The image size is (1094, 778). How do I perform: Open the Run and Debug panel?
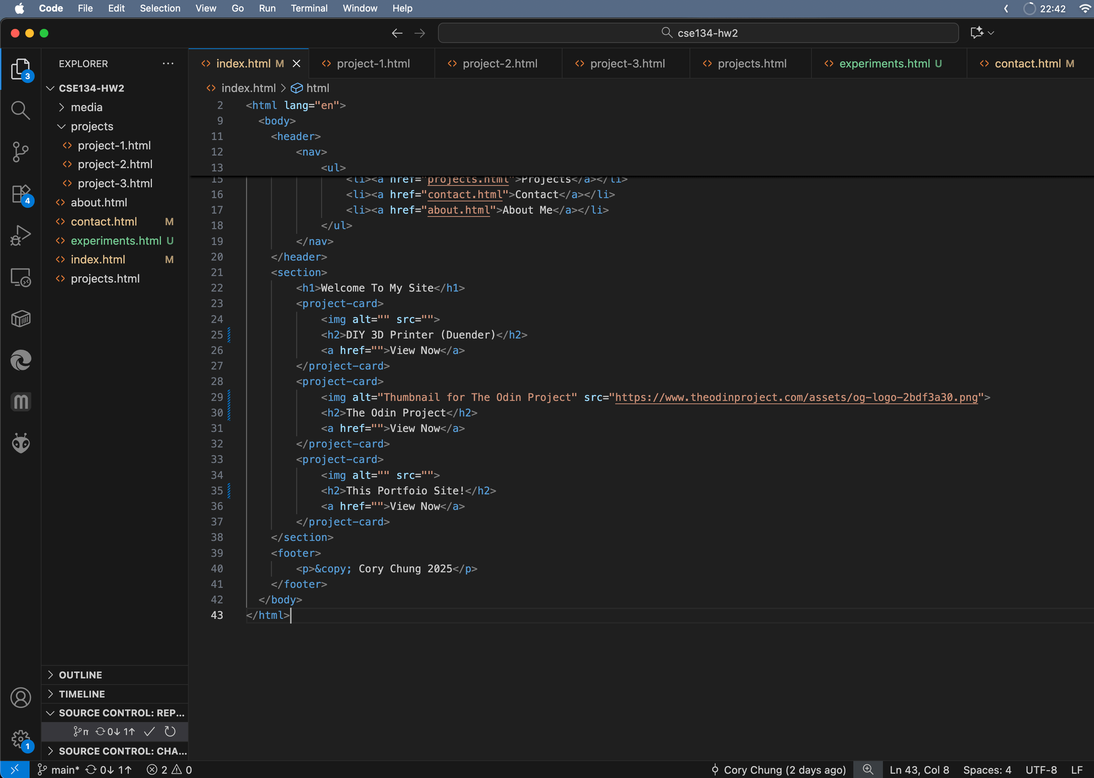tap(21, 235)
